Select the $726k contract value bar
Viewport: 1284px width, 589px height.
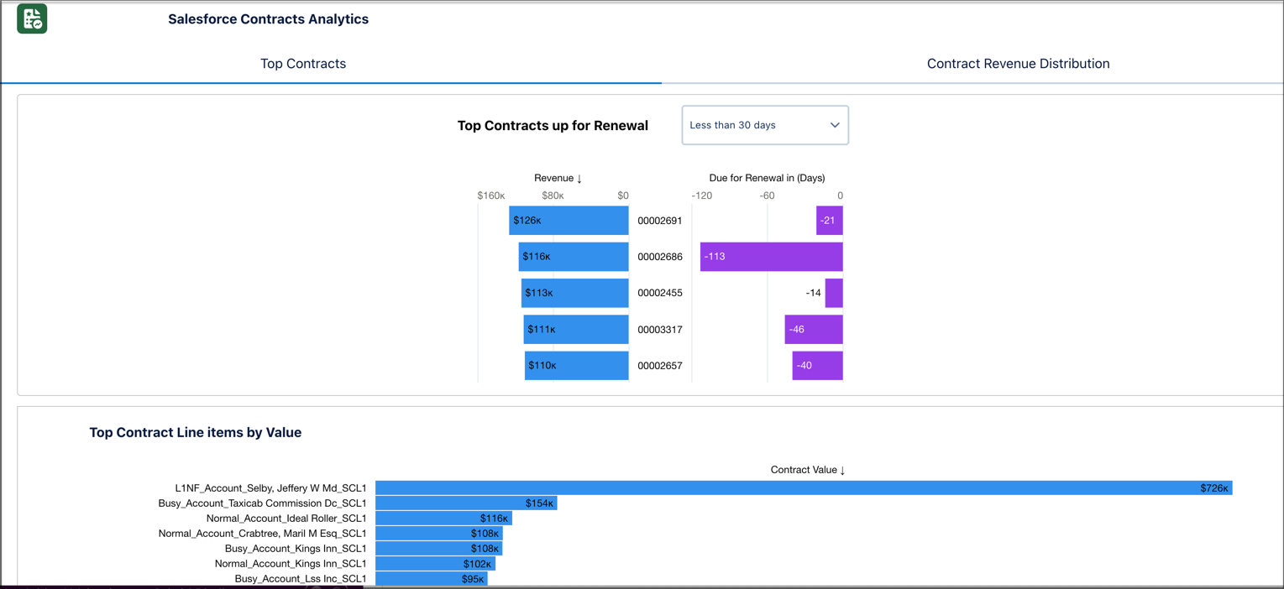[x=804, y=488]
